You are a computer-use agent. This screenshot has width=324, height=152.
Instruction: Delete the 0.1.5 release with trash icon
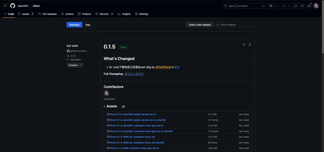(x=250, y=45)
